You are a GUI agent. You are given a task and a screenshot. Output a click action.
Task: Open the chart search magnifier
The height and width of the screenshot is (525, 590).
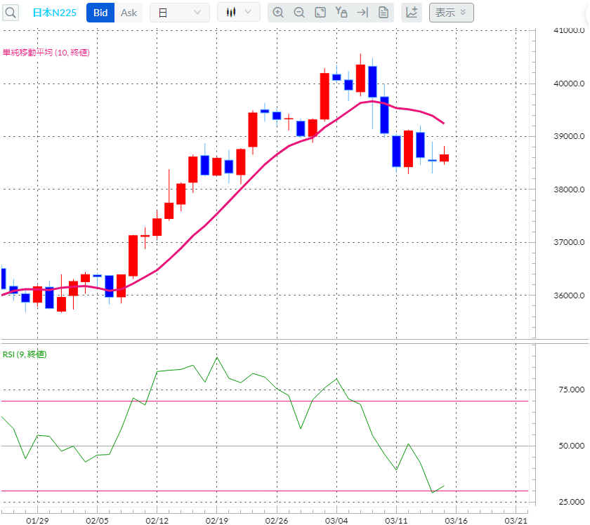10,12
